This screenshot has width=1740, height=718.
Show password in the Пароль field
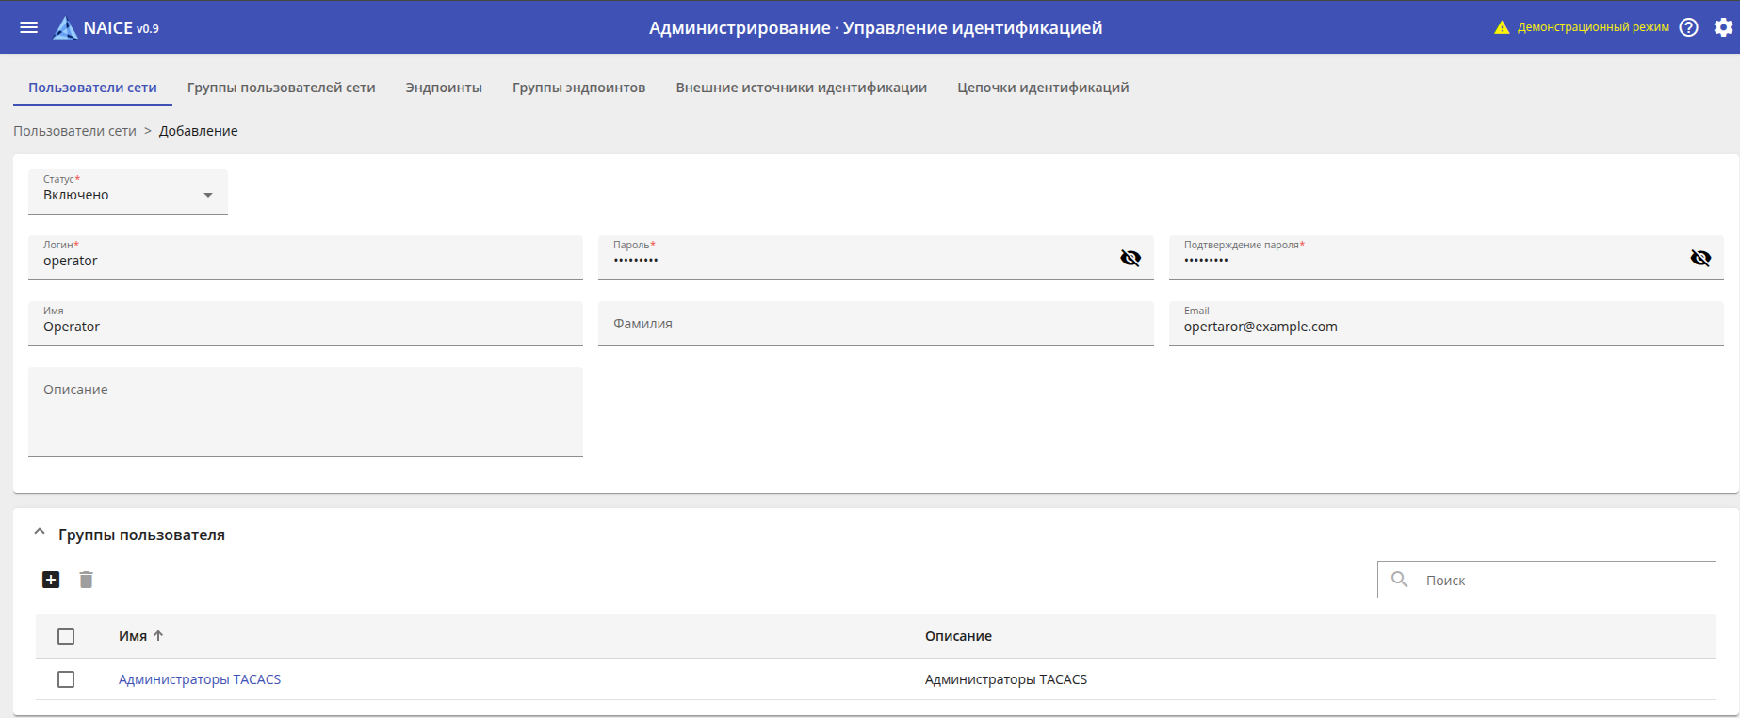pyautogui.click(x=1130, y=258)
